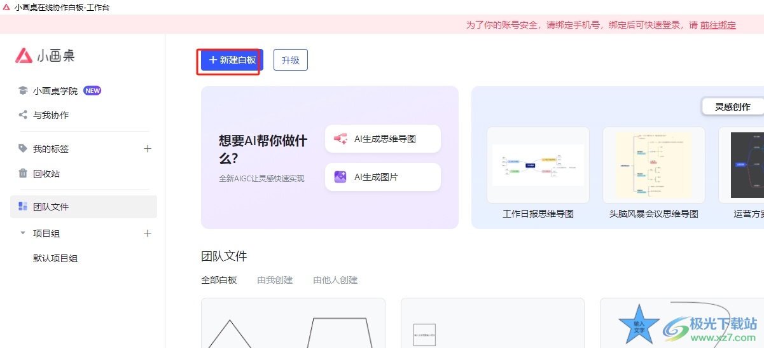
Task: Switch to 由他人创建 tab
Action: pyautogui.click(x=335, y=280)
